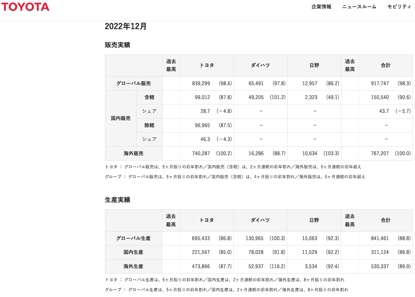Click the TOYOTA logo
Viewport: 415px width, 297px height.
click(x=25, y=7)
